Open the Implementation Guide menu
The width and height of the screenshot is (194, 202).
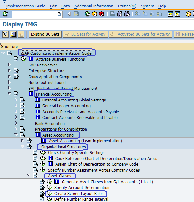[26, 6]
